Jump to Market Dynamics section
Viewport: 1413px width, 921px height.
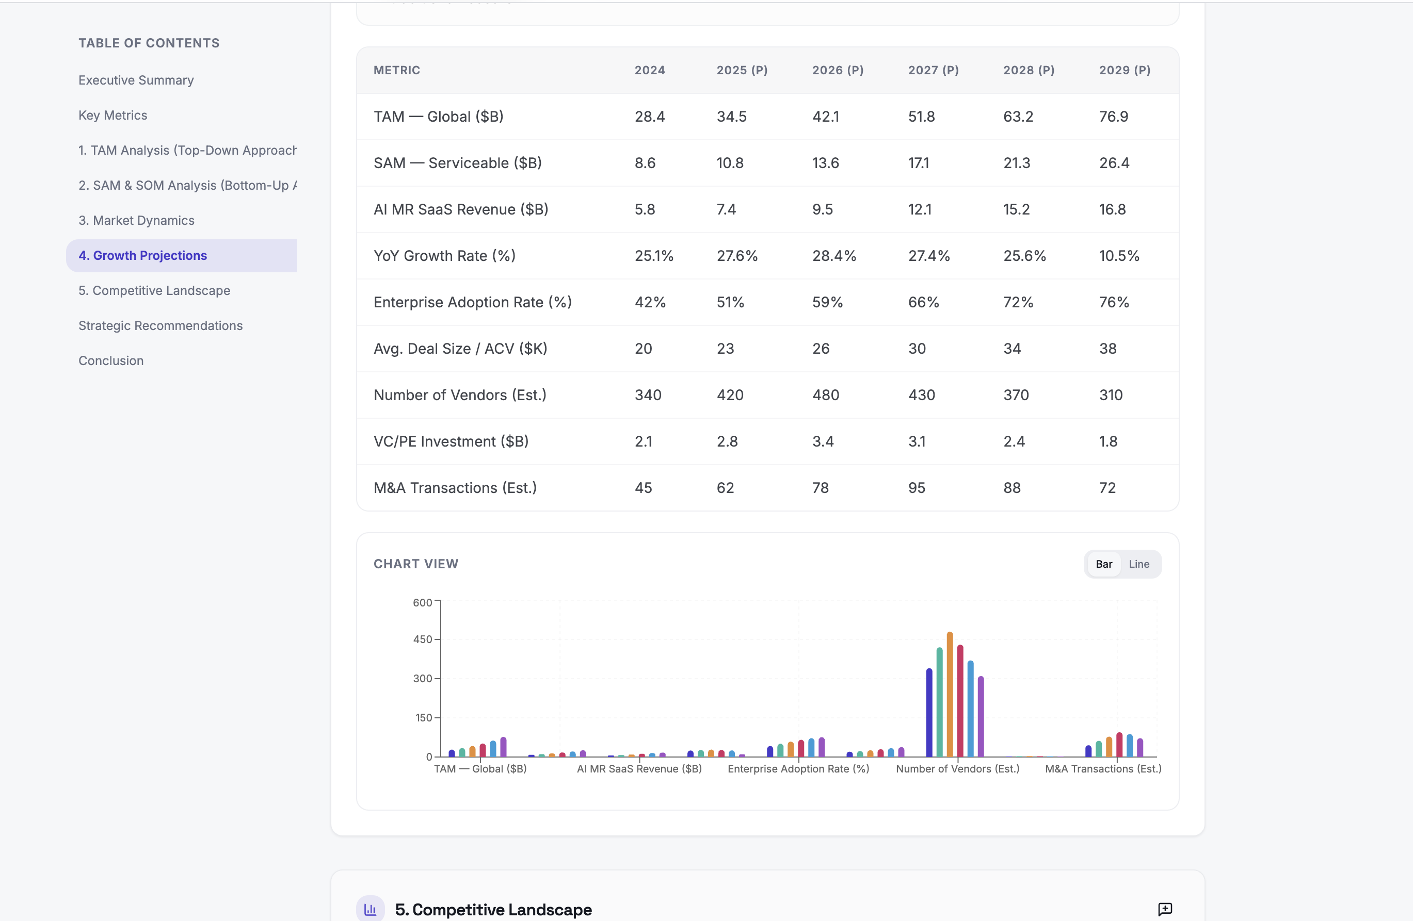click(x=136, y=220)
